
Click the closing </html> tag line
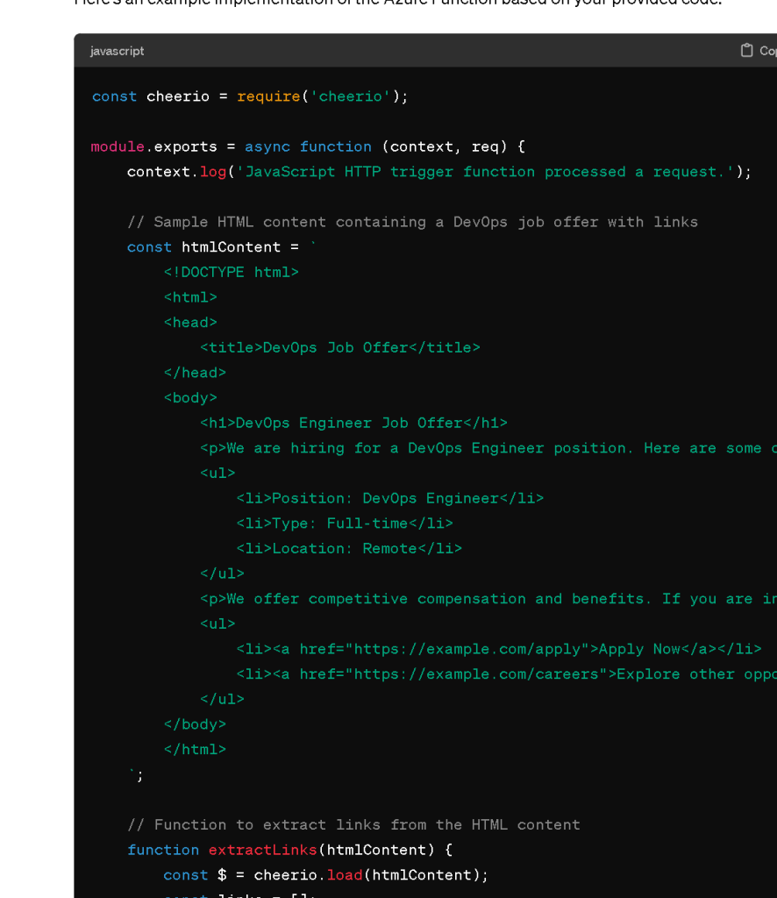coord(195,750)
